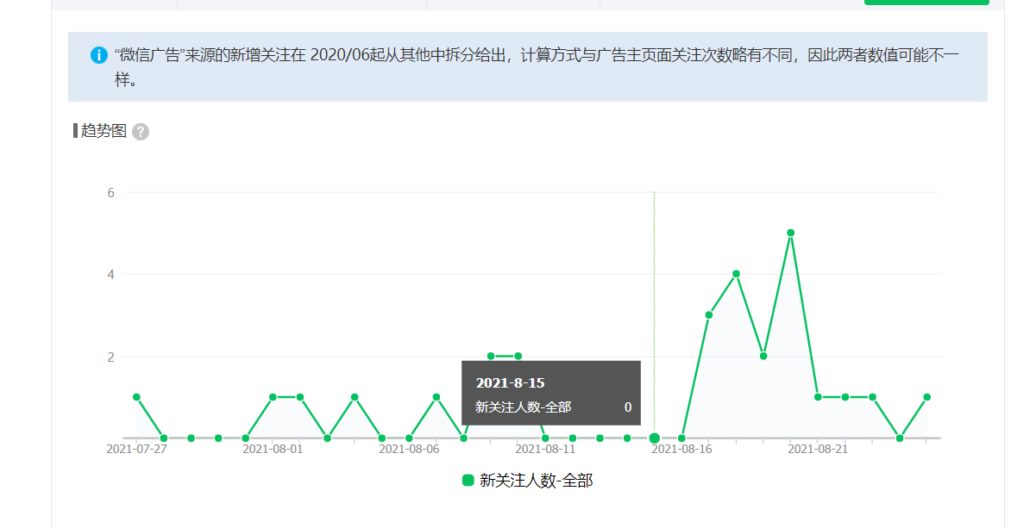Select the peak data point at value 5

point(790,233)
